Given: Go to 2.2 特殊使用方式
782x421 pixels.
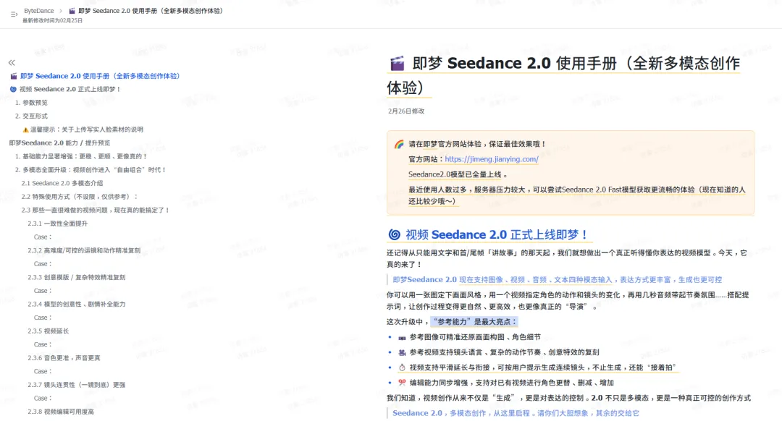Looking at the screenshot, I should [80, 197].
